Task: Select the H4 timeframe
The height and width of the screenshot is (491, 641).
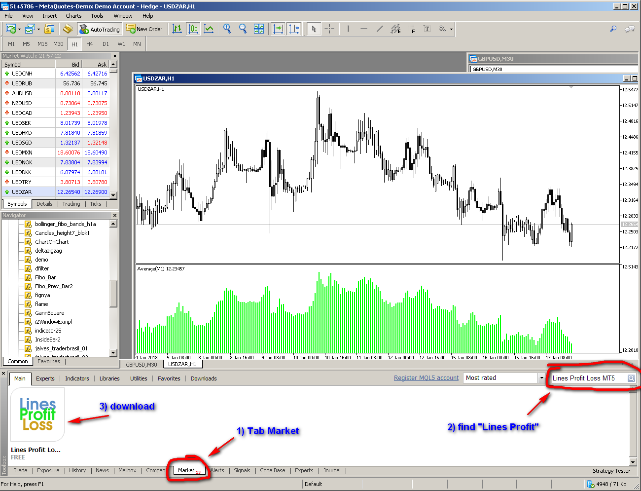Action: (x=90, y=44)
